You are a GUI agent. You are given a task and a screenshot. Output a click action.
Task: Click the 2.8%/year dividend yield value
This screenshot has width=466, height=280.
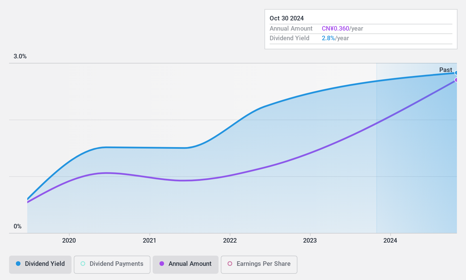(335, 38)
